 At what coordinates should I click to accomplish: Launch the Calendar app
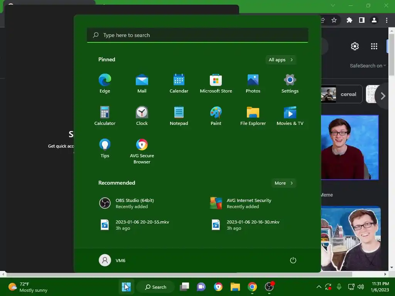click(179, 84)
